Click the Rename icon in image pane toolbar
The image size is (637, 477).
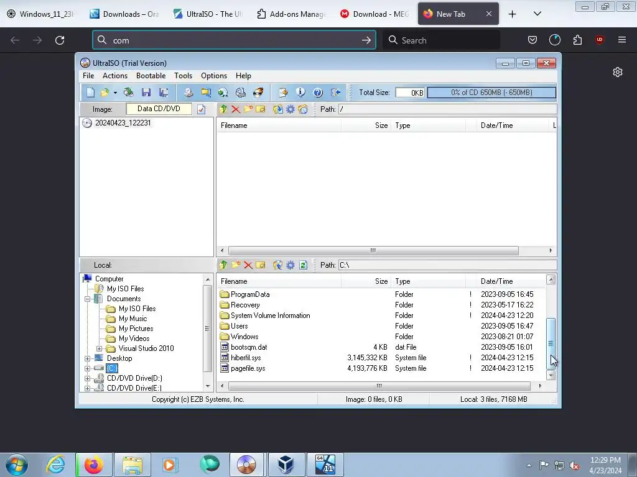pyautogui.click(x=261, y=109)
